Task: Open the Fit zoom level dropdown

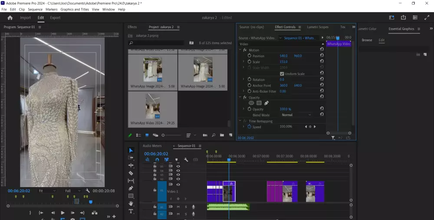Action: tap(47, 191)
